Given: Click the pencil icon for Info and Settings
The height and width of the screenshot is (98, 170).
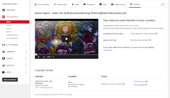Looking at the screenshot, I should coord(36,5).
